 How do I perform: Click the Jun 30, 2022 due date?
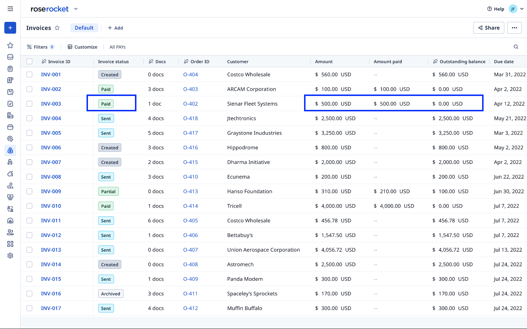click(509, 191)
